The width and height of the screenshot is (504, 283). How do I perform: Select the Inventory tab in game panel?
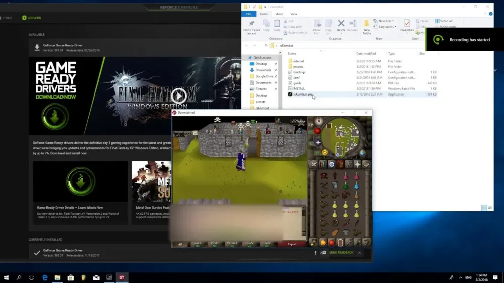[340, 164]
